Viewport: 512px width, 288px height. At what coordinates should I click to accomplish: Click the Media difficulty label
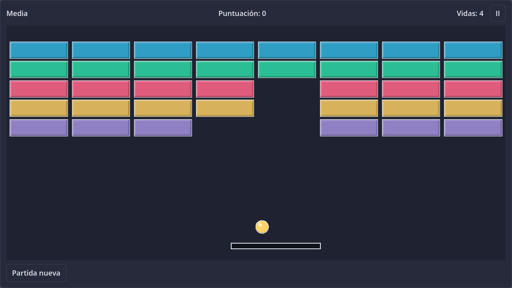tap(17, 13)
